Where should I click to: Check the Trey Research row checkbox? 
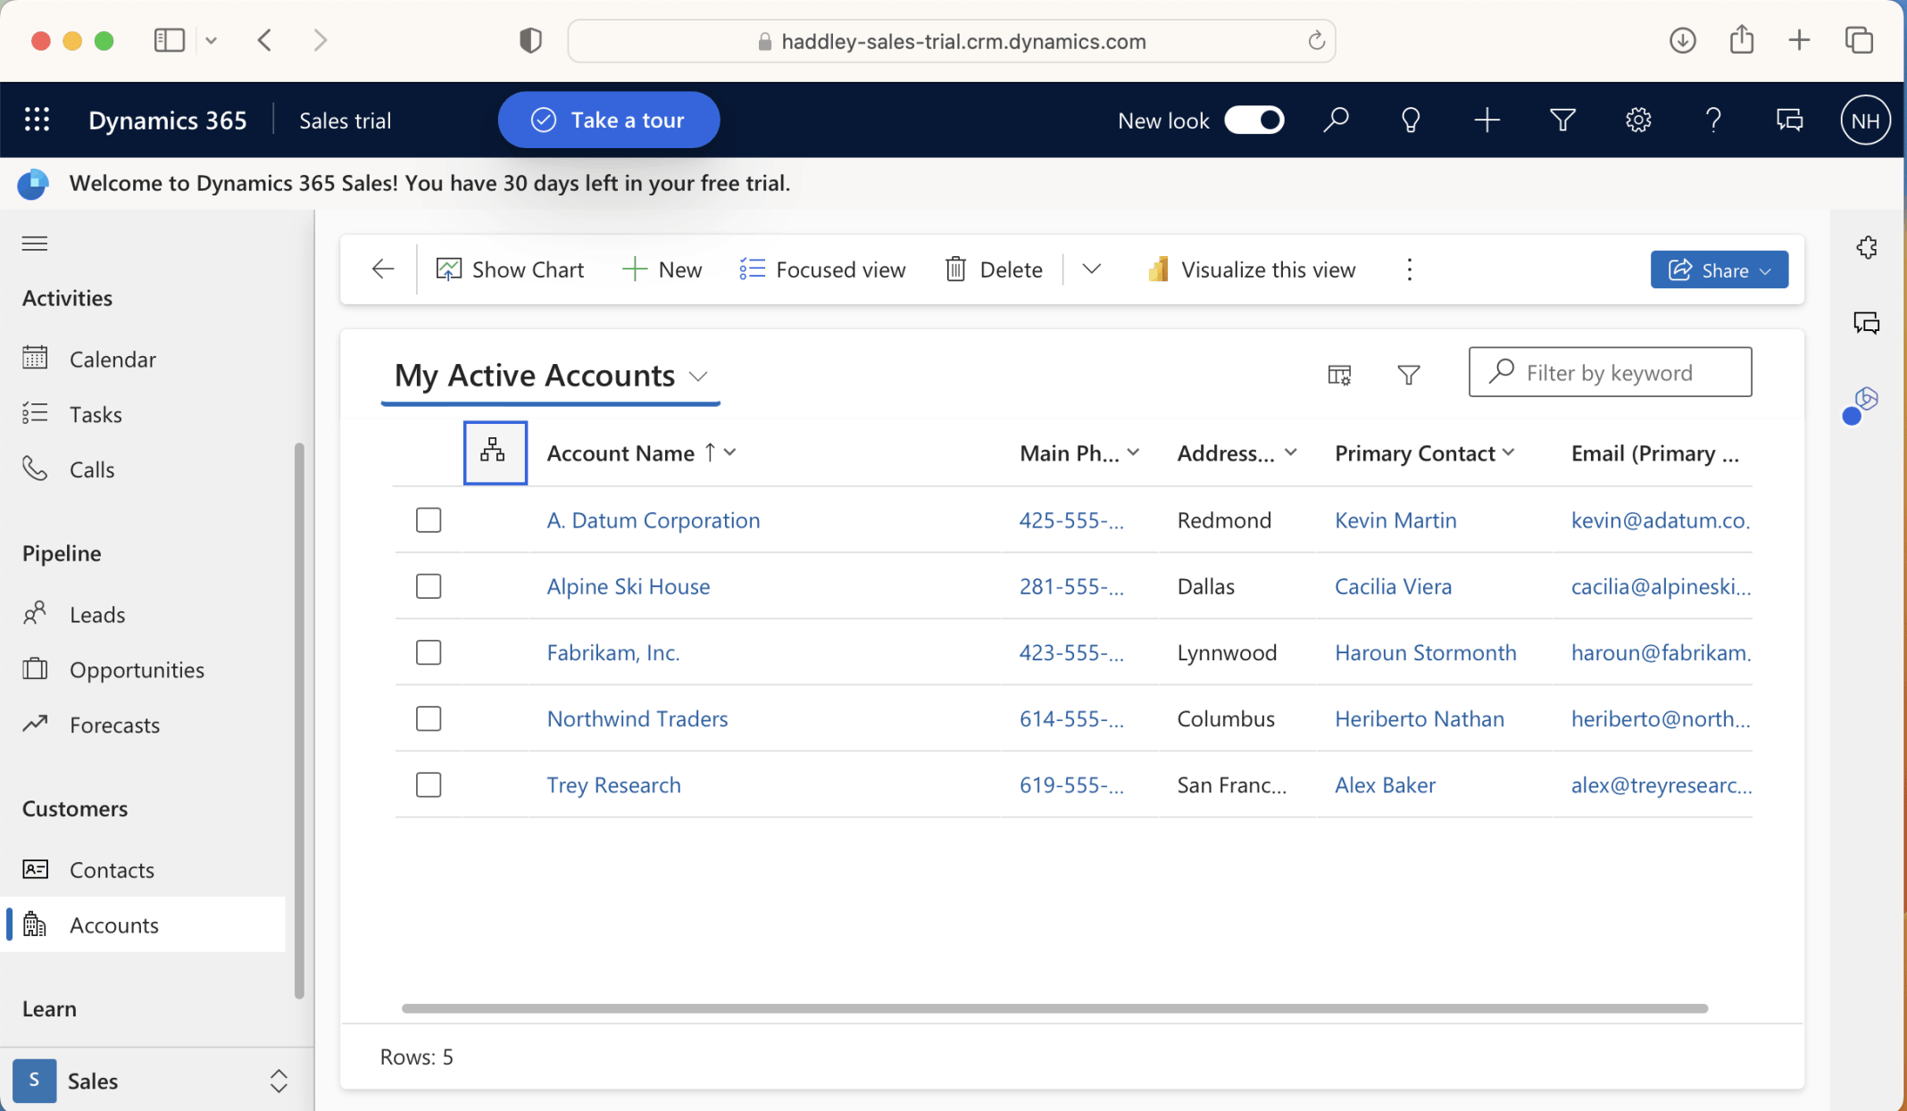(429, 784)
